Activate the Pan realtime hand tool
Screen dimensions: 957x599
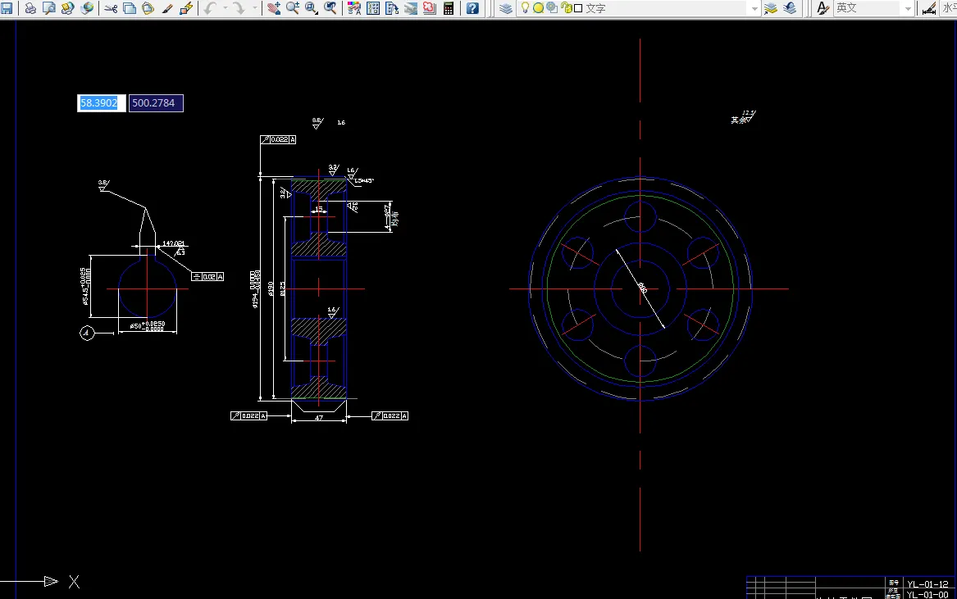pyautogui.click(x=274, y=8)
